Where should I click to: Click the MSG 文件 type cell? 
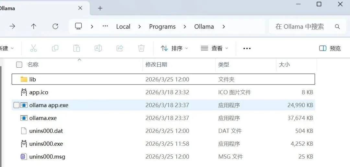230,157
